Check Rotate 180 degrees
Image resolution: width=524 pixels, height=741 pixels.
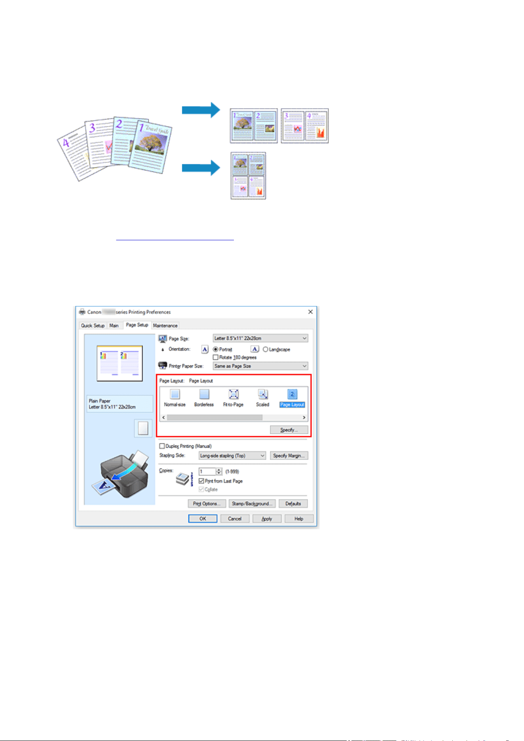click(216, 357)
